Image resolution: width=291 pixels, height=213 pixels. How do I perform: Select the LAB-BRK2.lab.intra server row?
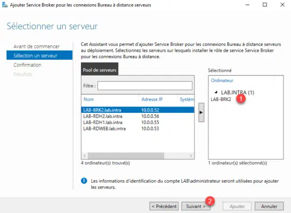coord(138,110)
